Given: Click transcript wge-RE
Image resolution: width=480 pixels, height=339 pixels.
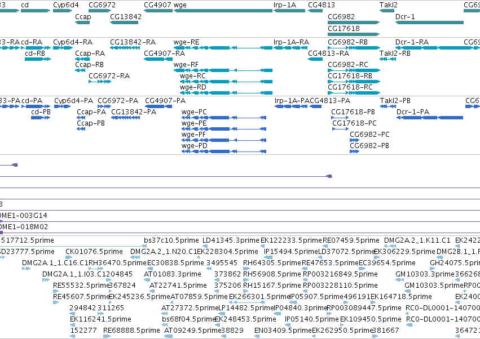Looking at the screenshot, I should coord(186,42).
